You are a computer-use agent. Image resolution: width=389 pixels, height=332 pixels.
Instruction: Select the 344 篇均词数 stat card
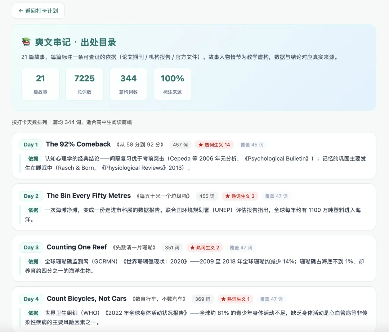(x=128, y=84)
